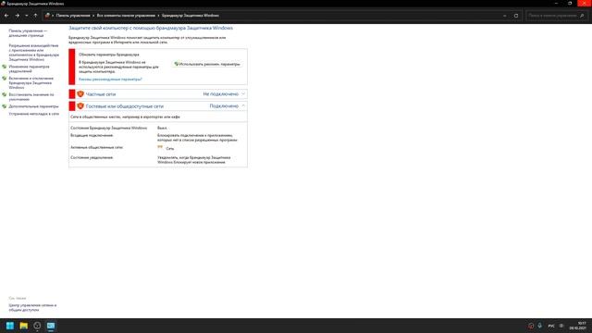Click 'Состояние брандмауэра Защитника Windows' row label
The image size is (592, 333).
tap(109, 128)
